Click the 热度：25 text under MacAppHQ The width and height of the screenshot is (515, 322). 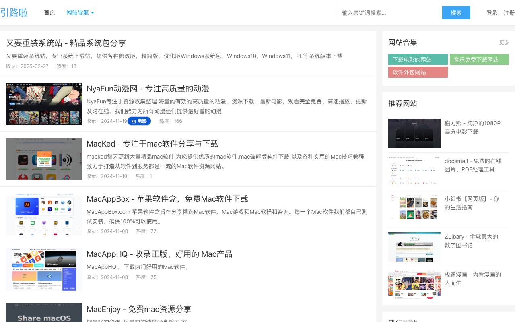point(146,277)
